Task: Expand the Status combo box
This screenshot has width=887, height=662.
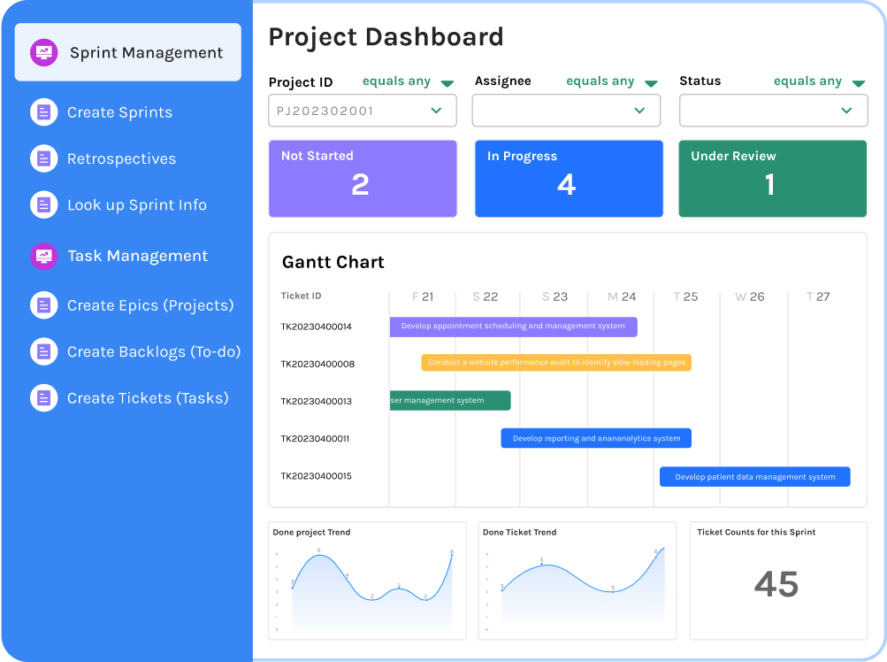Action: pos(773,111)
